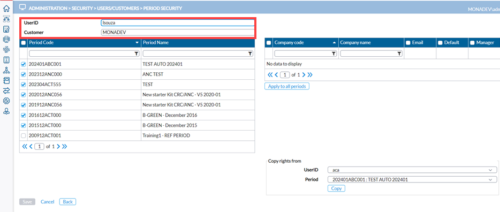Click the Period Name filter input

pos(198,54)
